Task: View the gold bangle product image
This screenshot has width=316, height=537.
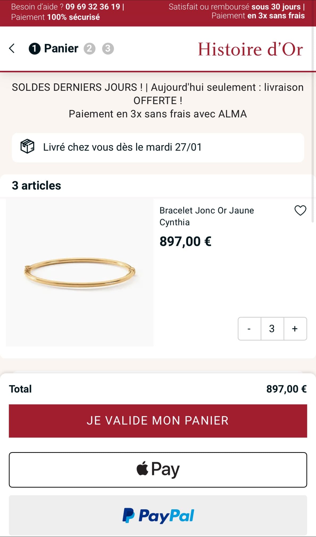Action: click(x=80, y=273)
